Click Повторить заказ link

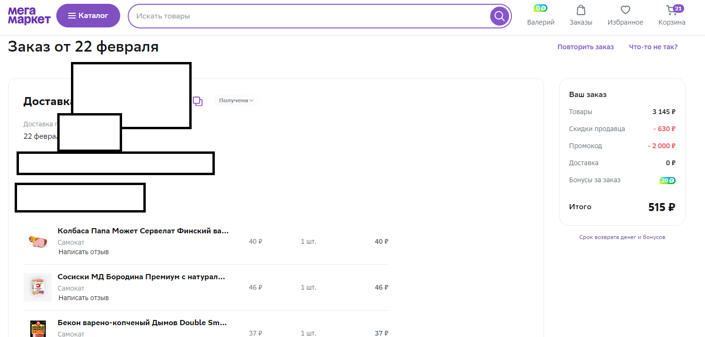click(585, 47)
